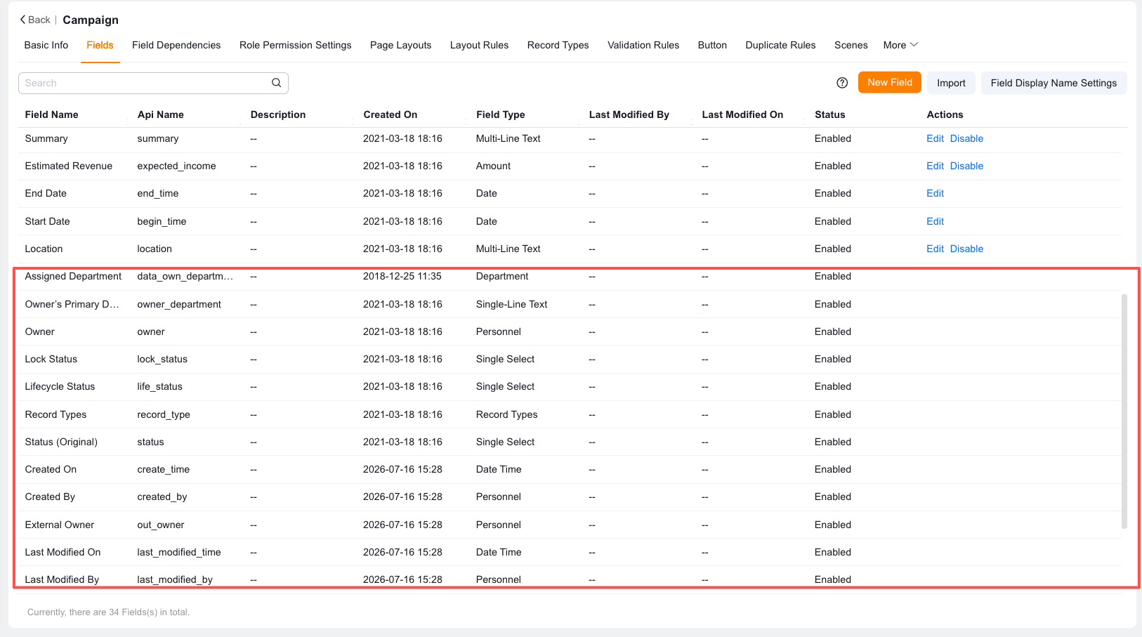Image resolution: width=1142 pixels, height=637 pixels.
Task: Open the Duplicate Rules tab
Action: click(781, 45)
